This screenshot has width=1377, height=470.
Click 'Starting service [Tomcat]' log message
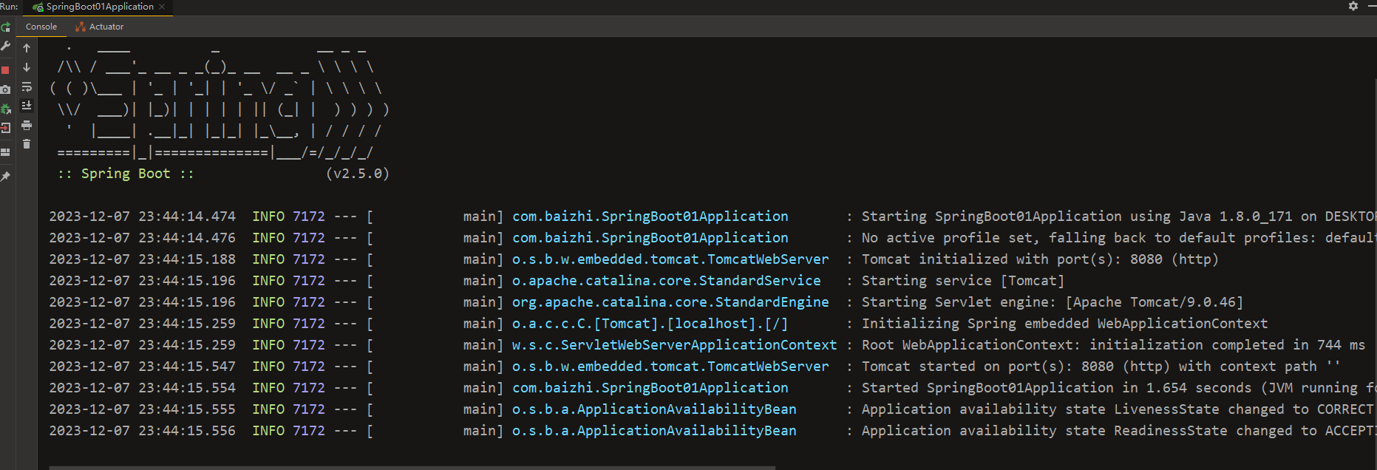963,281
